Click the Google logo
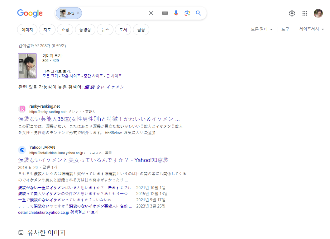 30,13
